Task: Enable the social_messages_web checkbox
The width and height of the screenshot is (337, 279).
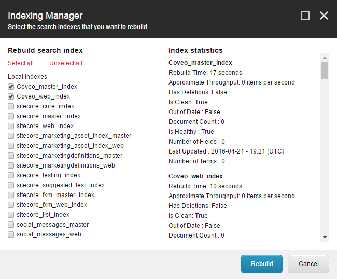Action: 11,234
